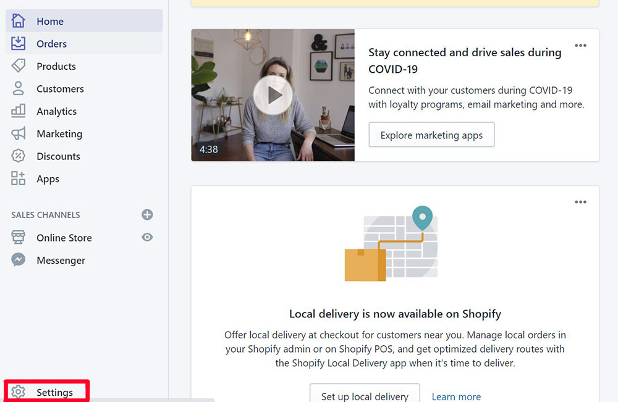Click Set up local delivery button
618x402 pixels.
click(x=365, y=394)
